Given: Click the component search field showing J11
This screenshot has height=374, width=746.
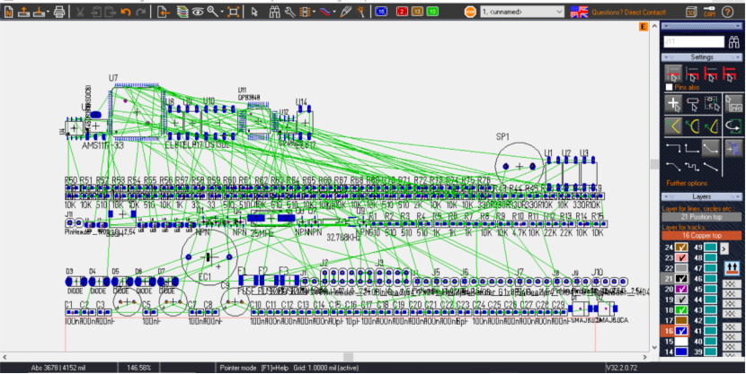Looking at the screenshot, I should pos(694,42).
